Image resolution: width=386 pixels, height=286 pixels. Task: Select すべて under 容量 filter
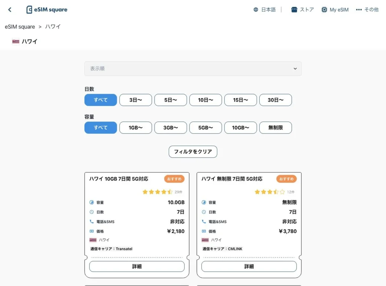coord(101,128)
